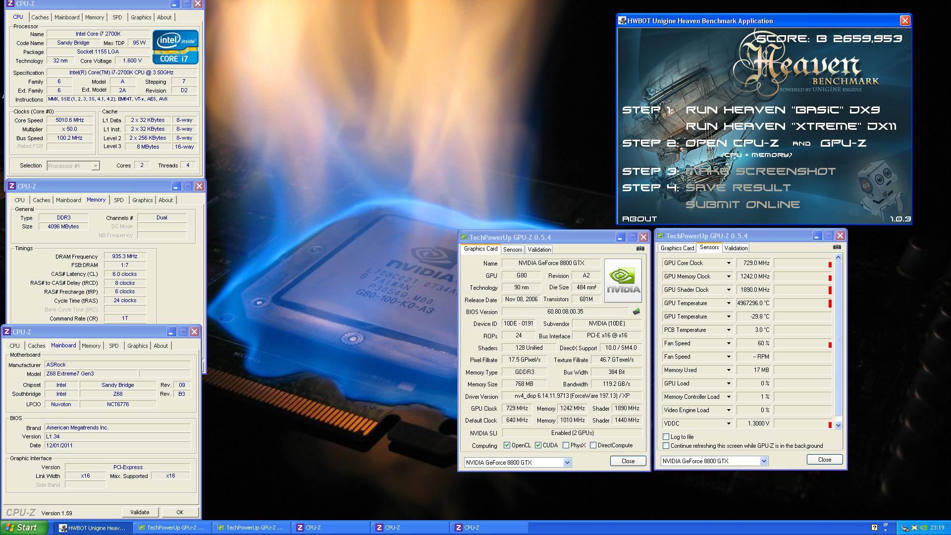Click the OK button in CPU-Z

pos(180,512)
